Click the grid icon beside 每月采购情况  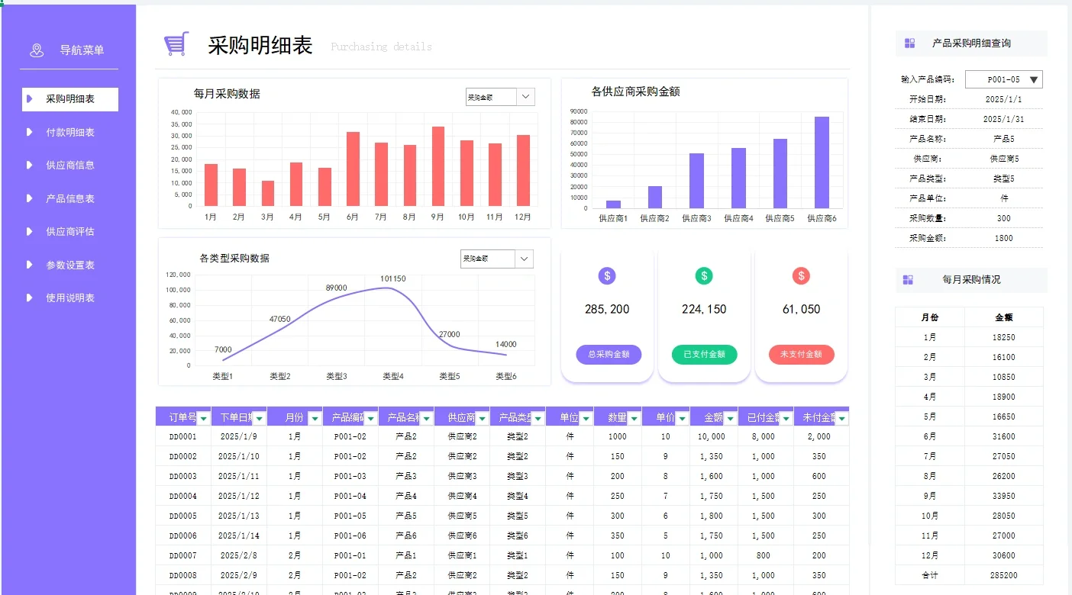909,280
